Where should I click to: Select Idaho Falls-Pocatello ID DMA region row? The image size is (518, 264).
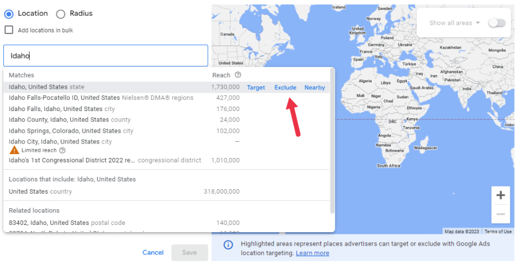coord(166,98)
